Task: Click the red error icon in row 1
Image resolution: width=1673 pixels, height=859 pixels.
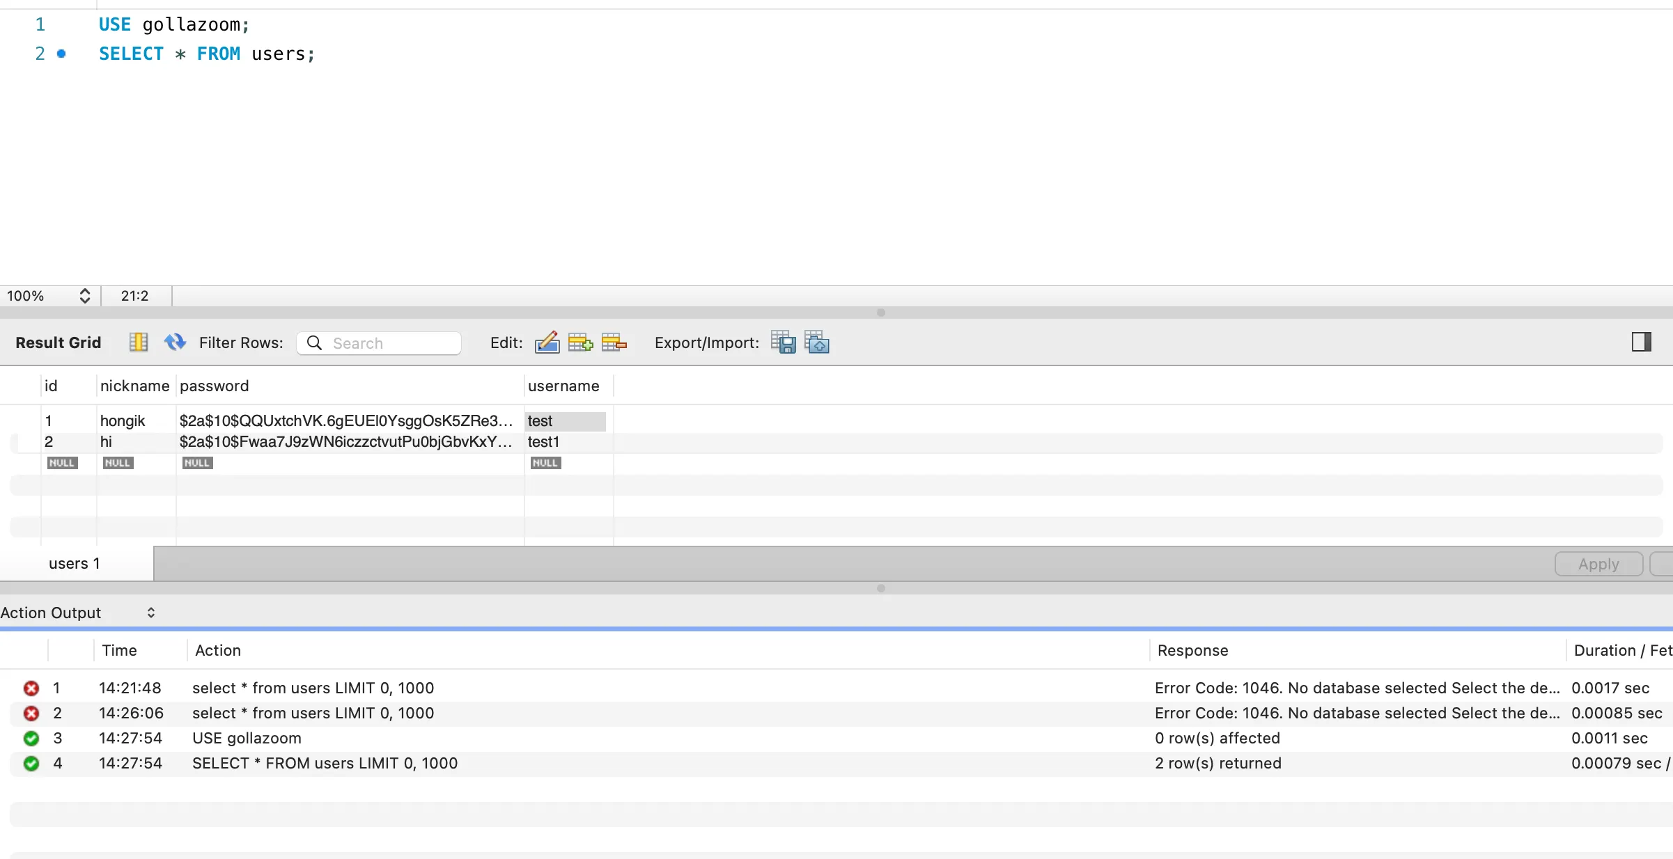Action: click(x=31, y=688)
